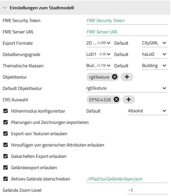Click the FME Security Token field
Viewport: 171px width, 196px height.
127,21
